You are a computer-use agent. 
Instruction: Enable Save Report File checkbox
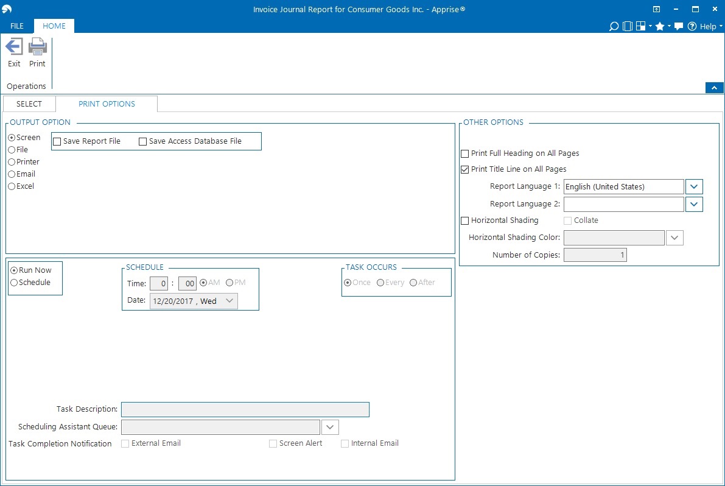57,141
